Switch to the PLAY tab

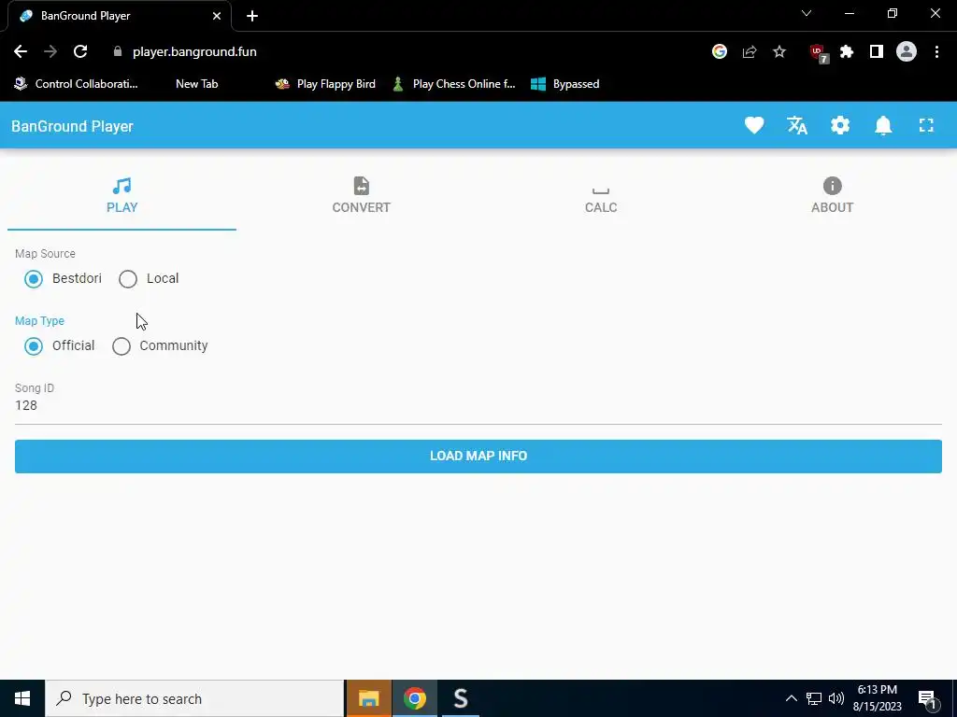pyautogui.click(x=122, y=196)
